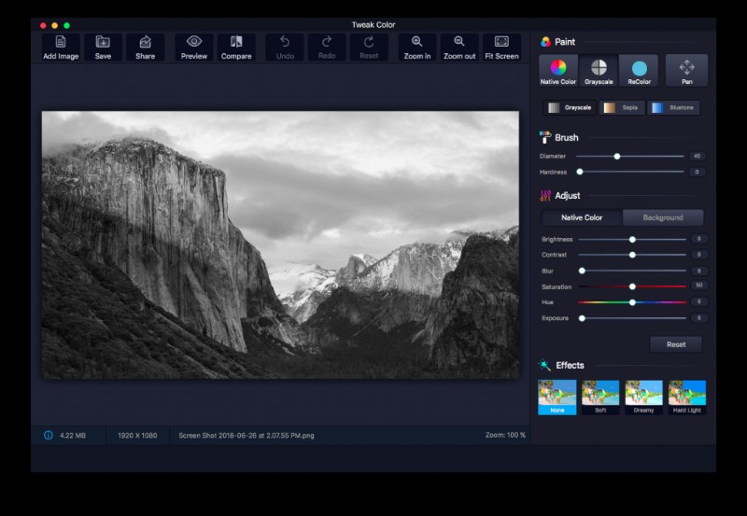Click the Brush section roller icon
747x516 pixels.
545,137
